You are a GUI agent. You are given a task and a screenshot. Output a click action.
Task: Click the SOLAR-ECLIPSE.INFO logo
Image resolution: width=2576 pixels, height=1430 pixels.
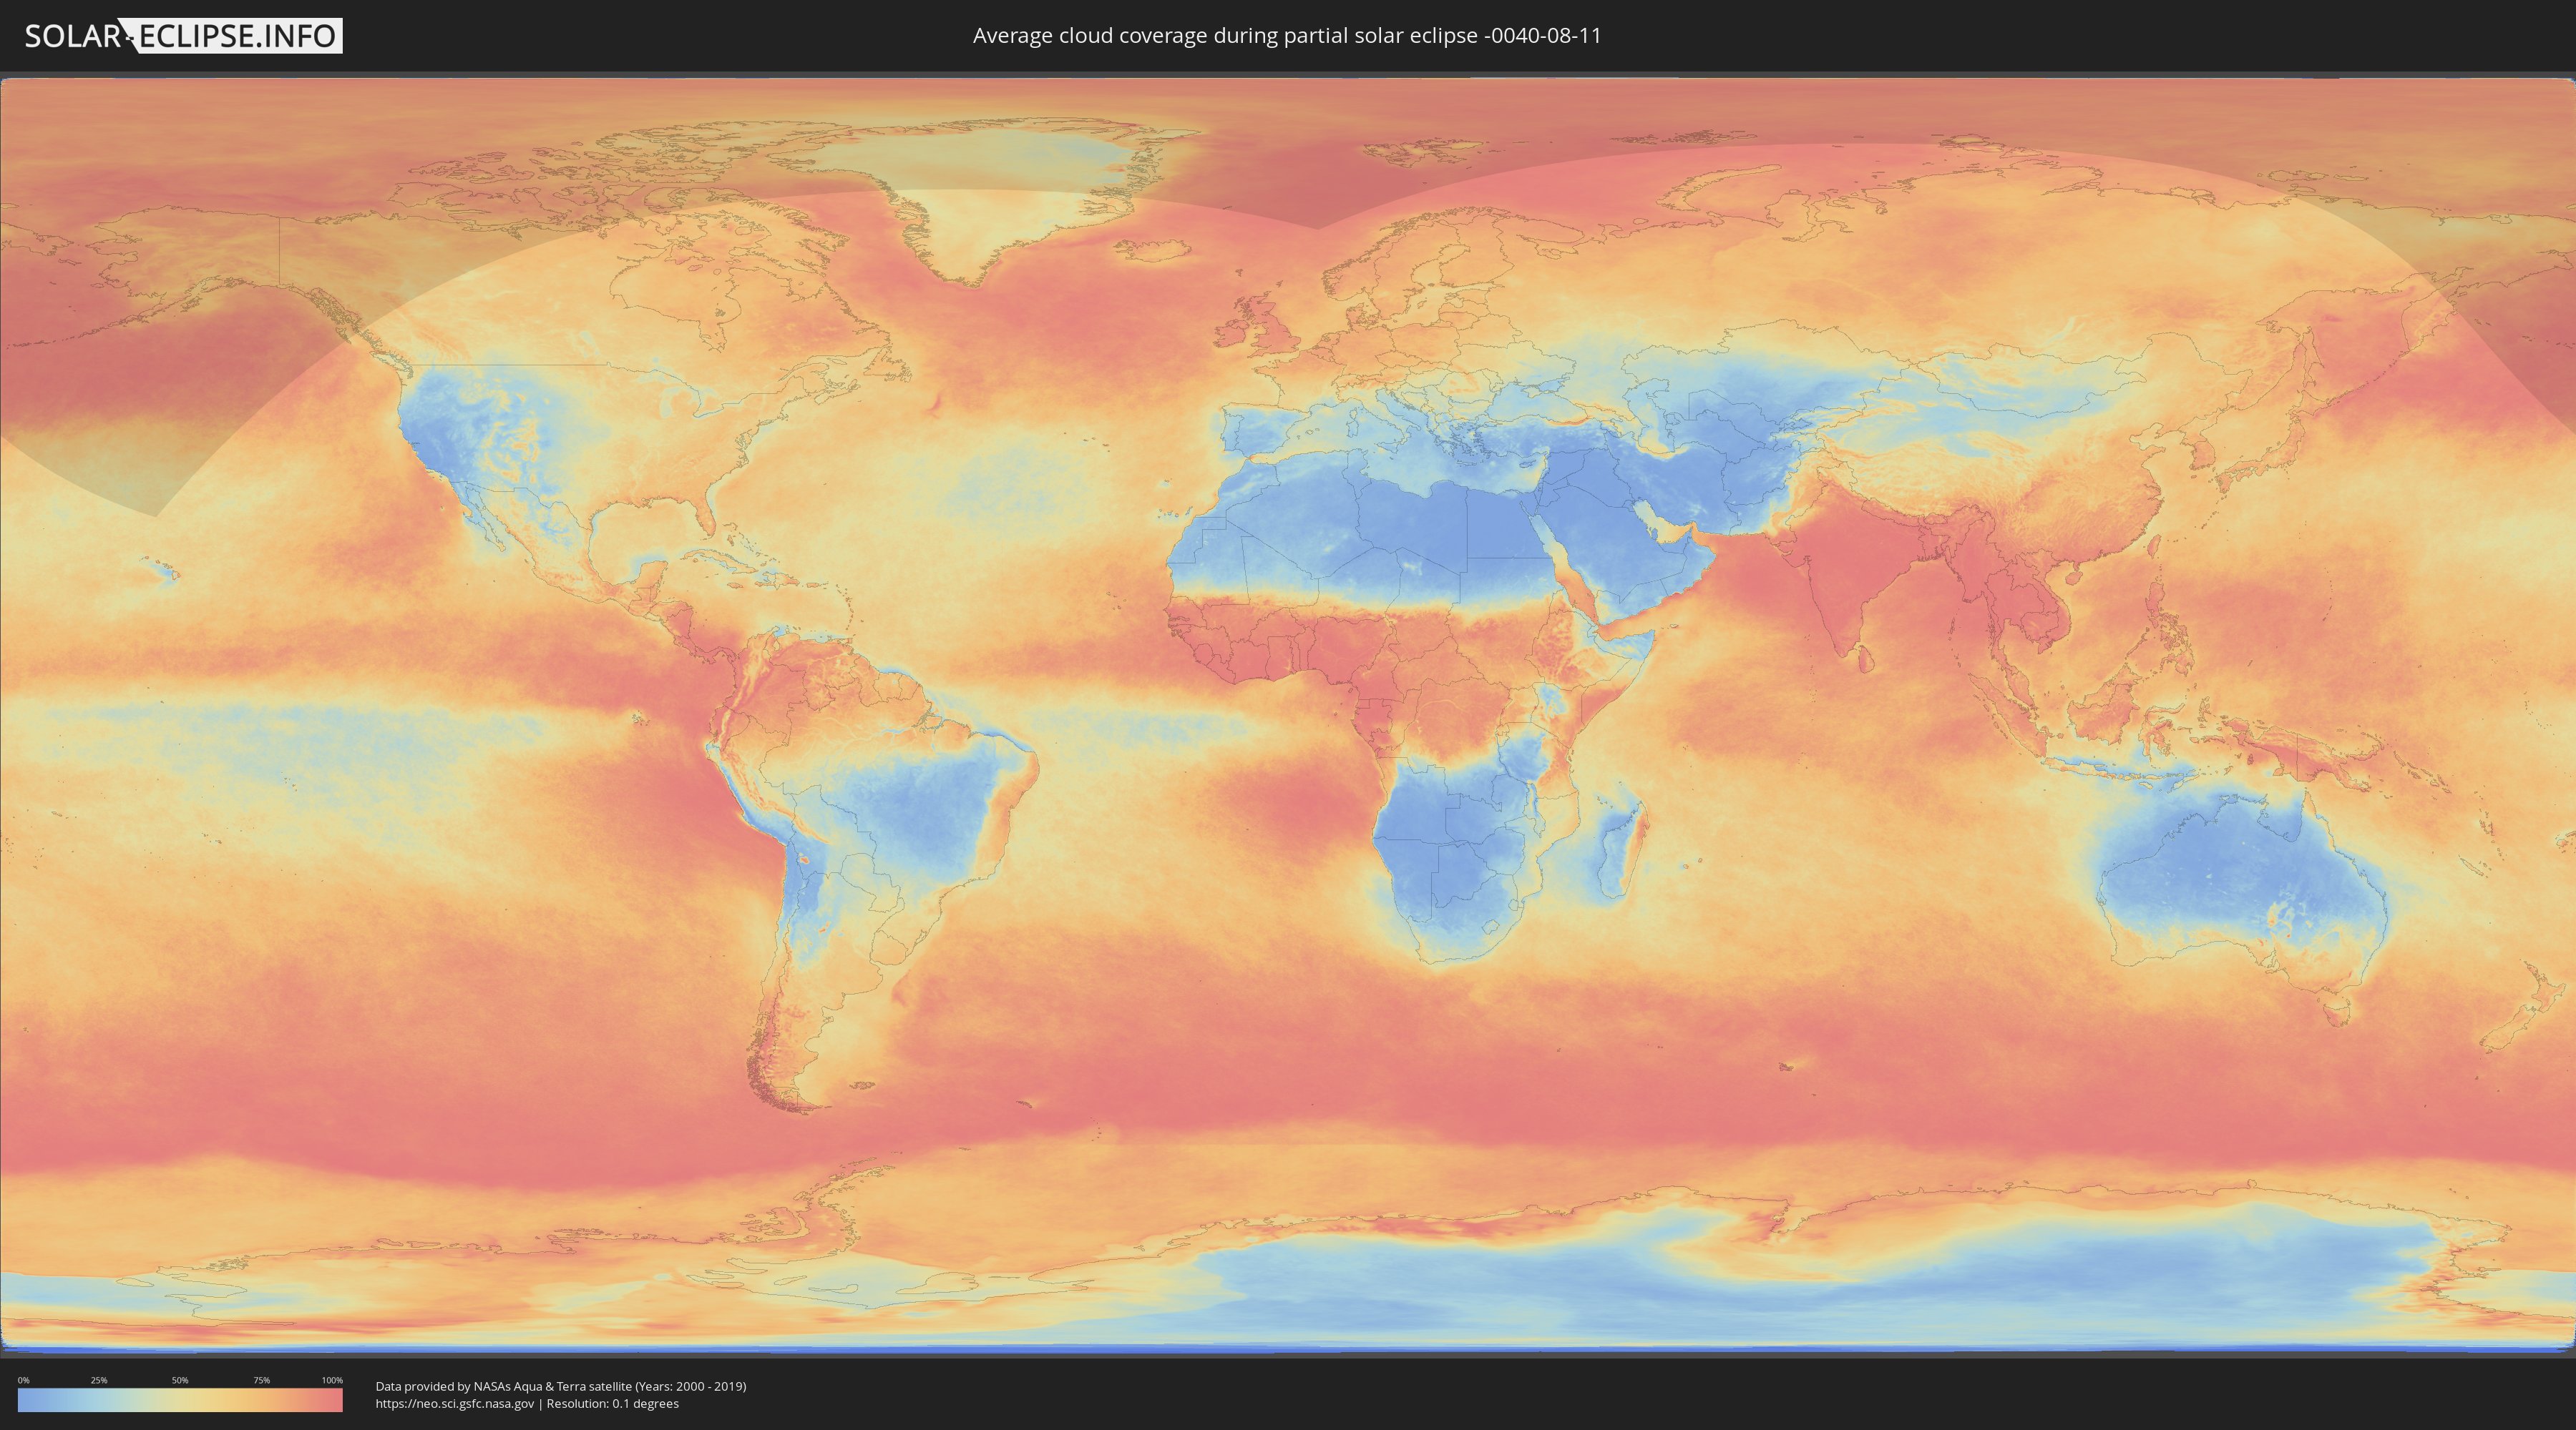pyautogui.click(x=183, y=36)
